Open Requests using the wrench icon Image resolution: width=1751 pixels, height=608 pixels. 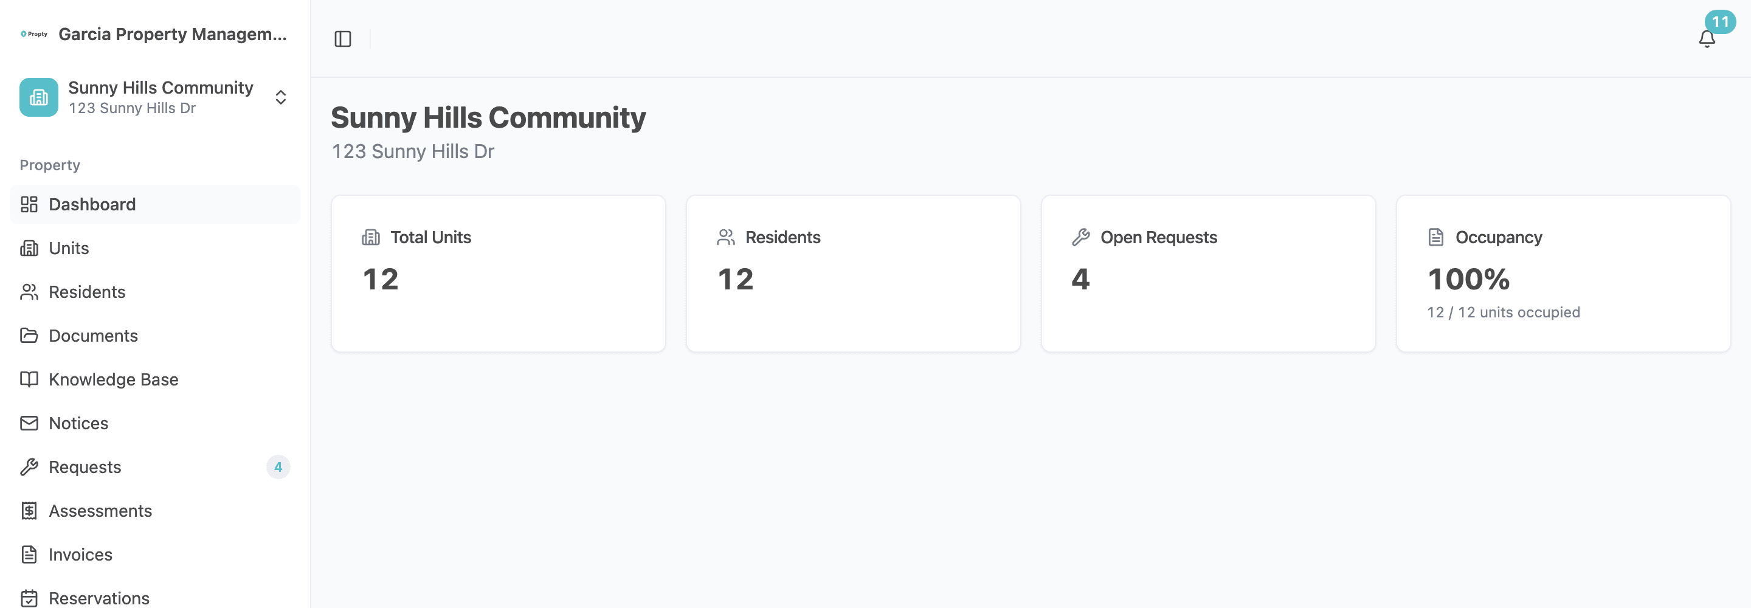(29, 466)
